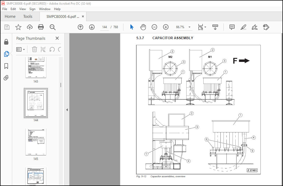The image size is (283, 186).
Task: Open the Sign document pen tool
Action: [x=255, y=27]
